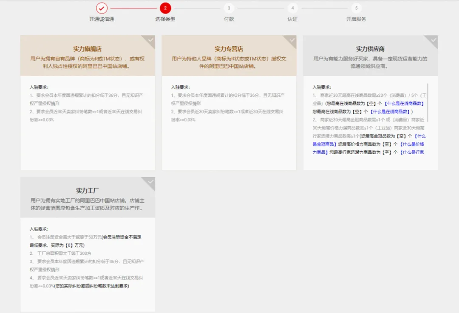Choose the 实力旗舰店 card title

(88, 49)
